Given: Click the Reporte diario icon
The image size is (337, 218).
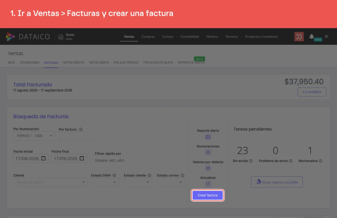Looking at the screenshot, I should [208, 137].
